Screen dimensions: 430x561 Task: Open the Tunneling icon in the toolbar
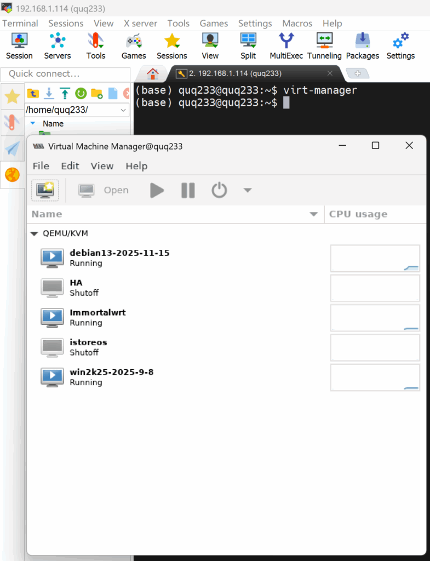tap(324, 46)
